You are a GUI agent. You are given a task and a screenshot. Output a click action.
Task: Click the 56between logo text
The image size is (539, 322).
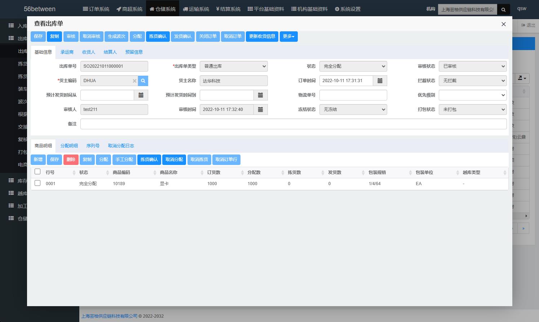pos(40,9)
